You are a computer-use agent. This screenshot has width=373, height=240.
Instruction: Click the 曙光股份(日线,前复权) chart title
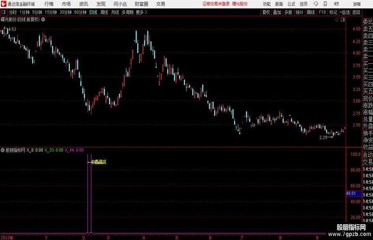click(20, 19)
